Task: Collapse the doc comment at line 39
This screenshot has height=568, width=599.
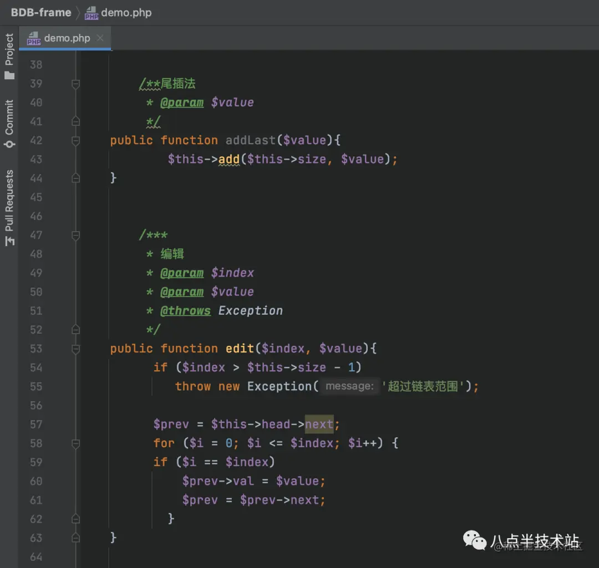Action: click(x=75, y=84)
